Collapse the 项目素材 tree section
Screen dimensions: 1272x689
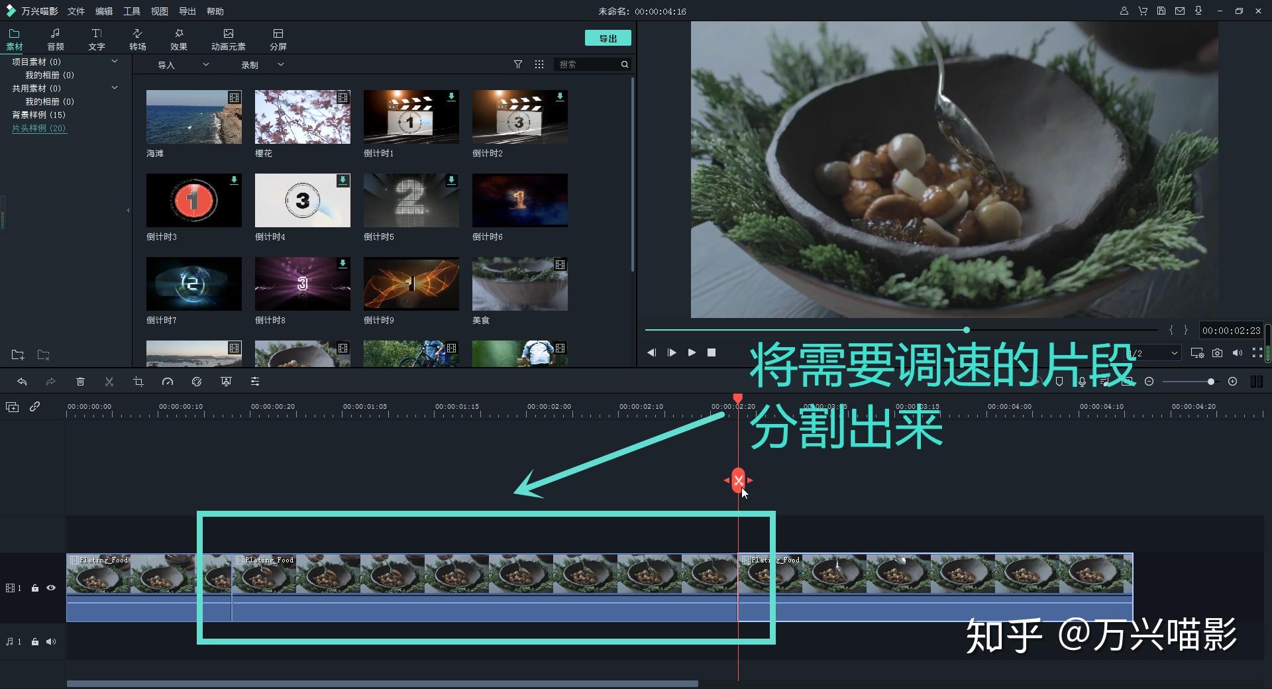tap(115, 62)
